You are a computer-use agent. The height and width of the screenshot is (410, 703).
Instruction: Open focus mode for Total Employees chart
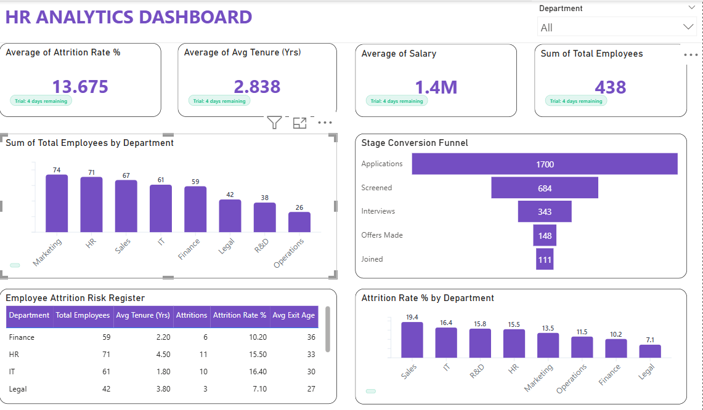299,123
